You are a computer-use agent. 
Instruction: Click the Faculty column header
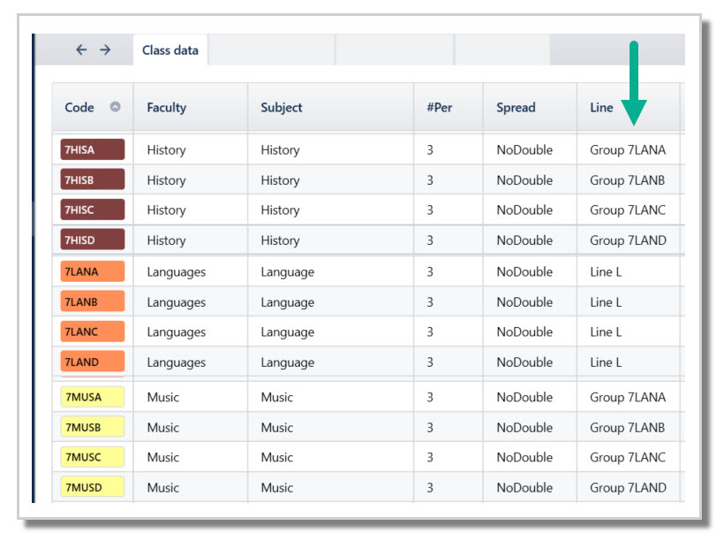pyautogui.click(x=167, y=108)
